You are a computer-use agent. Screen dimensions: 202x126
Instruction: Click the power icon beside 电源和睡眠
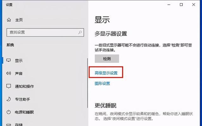(9, 112)
